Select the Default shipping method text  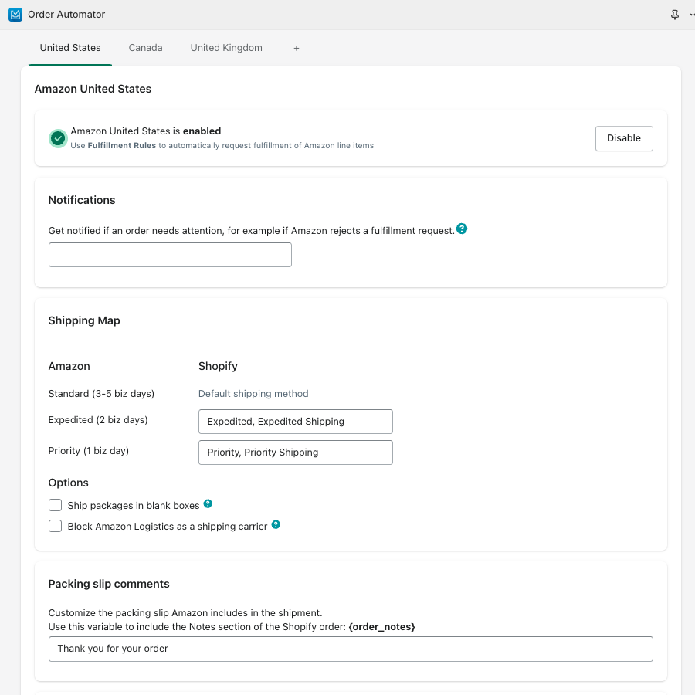pyautogui.click(x=253, y=394)
